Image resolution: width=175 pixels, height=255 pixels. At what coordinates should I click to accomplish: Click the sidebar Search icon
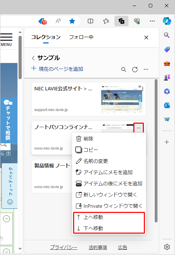167,35
